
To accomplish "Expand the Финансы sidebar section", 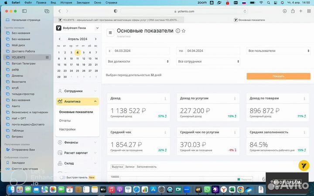I will 77,142.
